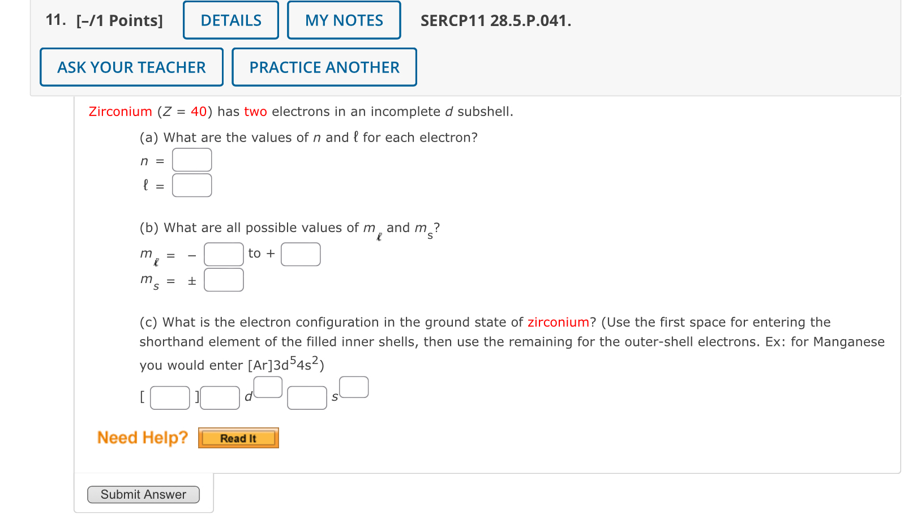Select the n value input field
The height and width of the screenshot is (514, 917).
pyautogui.click(x=192, y=160)
